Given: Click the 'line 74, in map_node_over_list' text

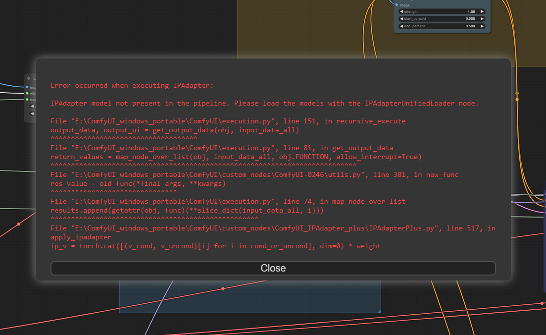Looking at the screenshot, I should (345, 202).
